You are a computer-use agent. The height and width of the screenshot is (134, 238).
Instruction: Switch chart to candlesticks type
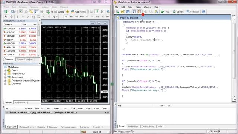[x=97, y=12]
